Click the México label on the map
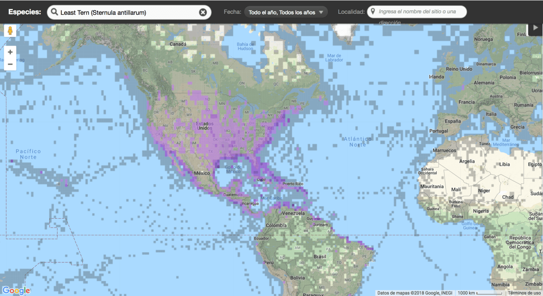543x296 pixels. [x=202, y=173]
